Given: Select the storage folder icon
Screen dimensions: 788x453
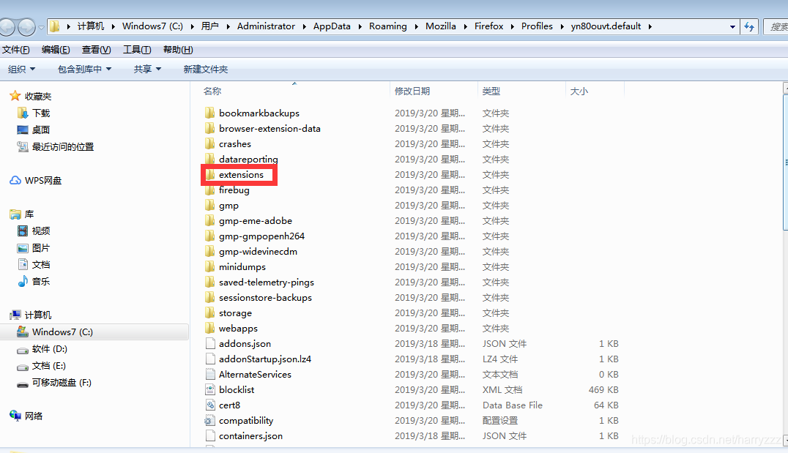Looking at the screenshot, I should [x=210, y=313].
